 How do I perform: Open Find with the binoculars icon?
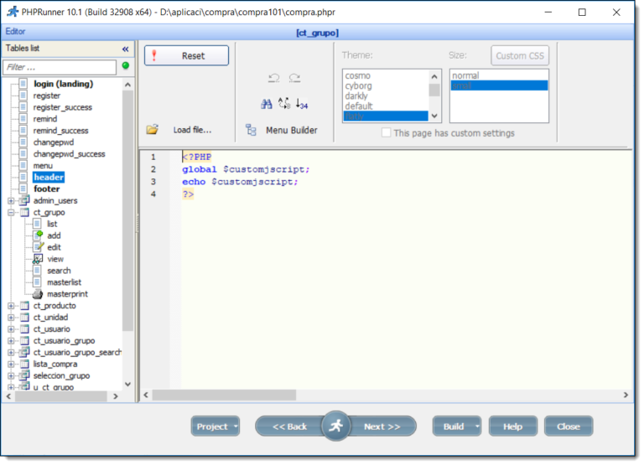pyautogui.click(x=267, y=104)
